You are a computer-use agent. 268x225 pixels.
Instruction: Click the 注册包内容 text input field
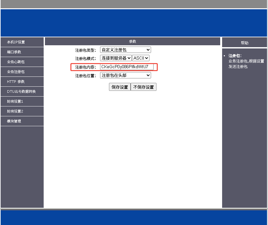coord(127,67)
